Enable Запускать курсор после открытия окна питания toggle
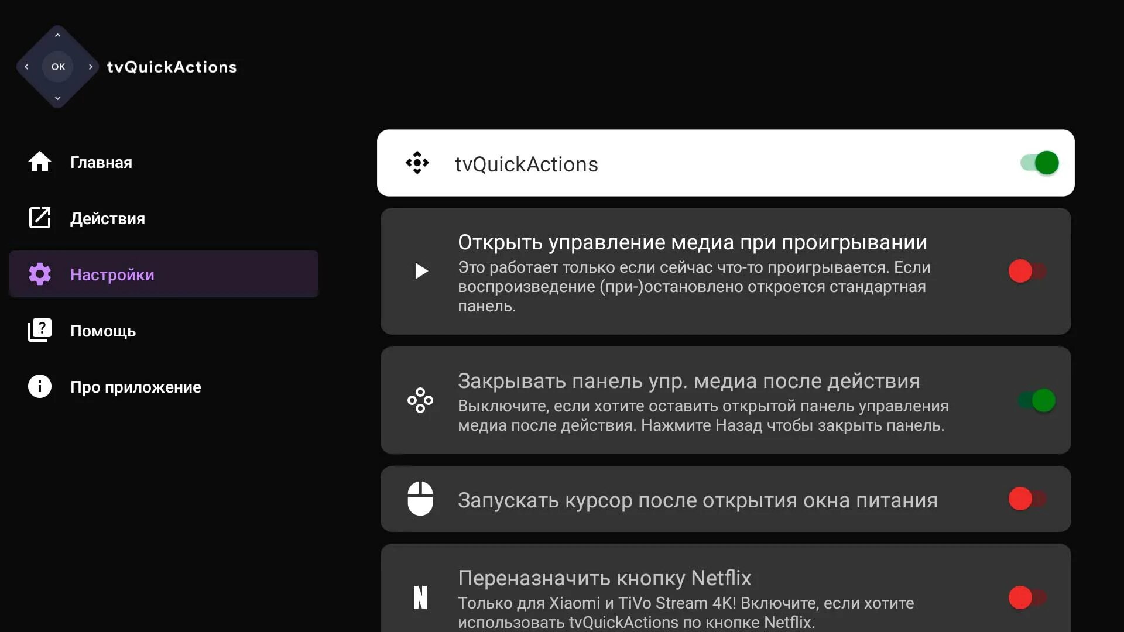This screenshot has width=1124, height=632. point(1027,499)
